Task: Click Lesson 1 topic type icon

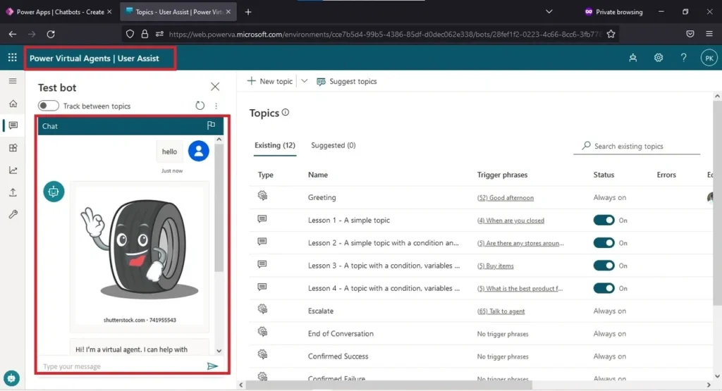Action: click(262, 219)
